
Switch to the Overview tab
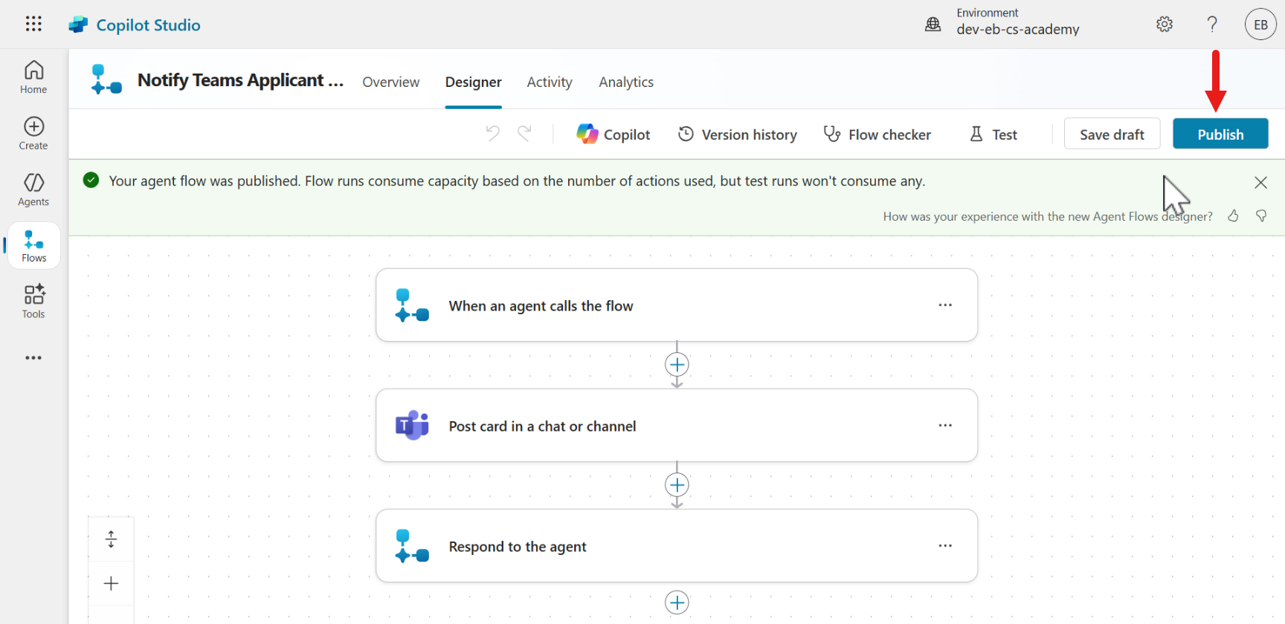[x=390, y=82]
